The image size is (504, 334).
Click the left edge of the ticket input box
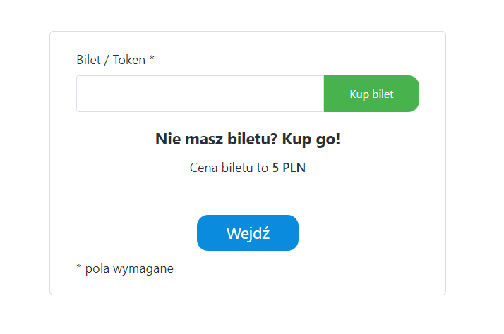click(83, 94)
